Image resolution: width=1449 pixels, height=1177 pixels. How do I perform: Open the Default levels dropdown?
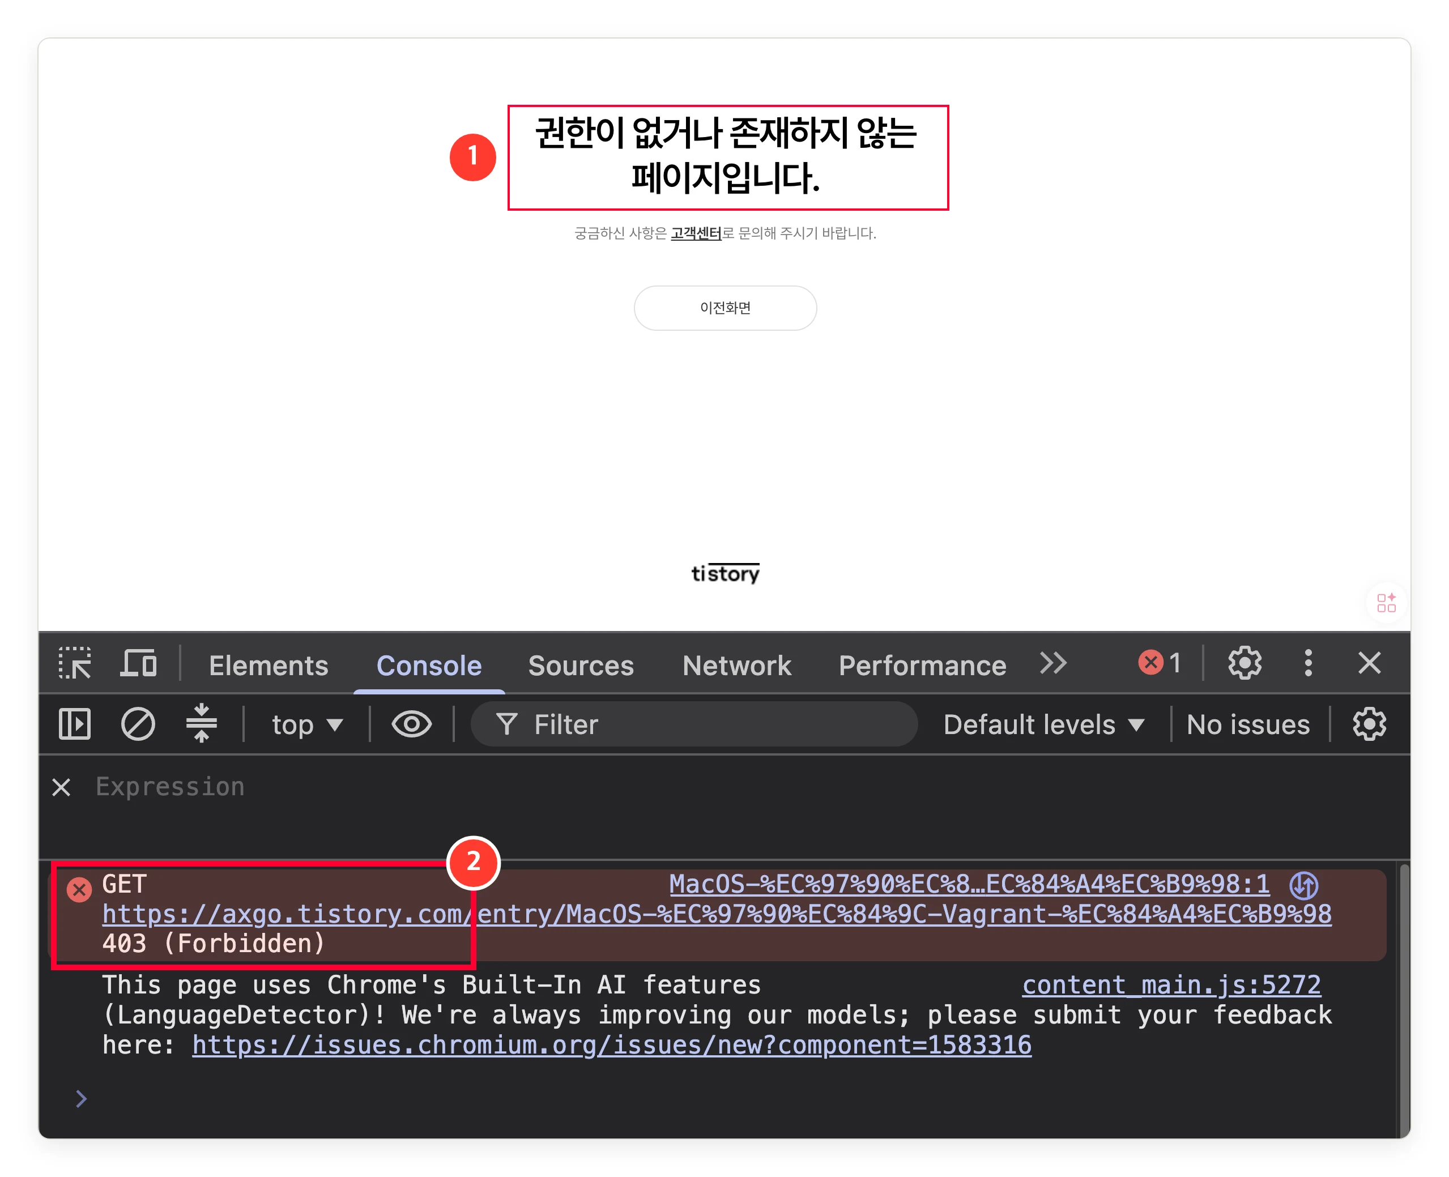pyautogui.click(x=1043, y=724)
